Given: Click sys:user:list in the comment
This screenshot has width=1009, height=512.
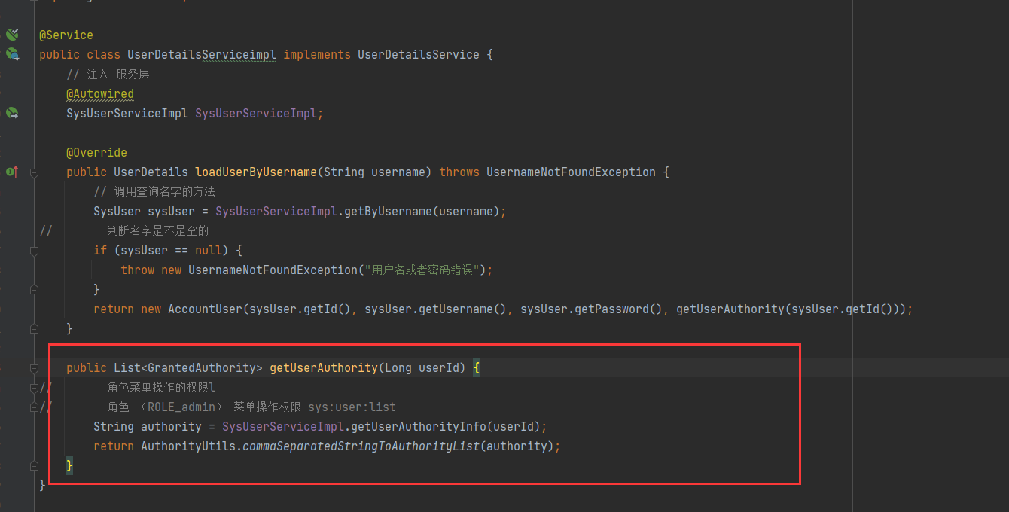Looking at the screenshot, I should (x=352, y=407).
